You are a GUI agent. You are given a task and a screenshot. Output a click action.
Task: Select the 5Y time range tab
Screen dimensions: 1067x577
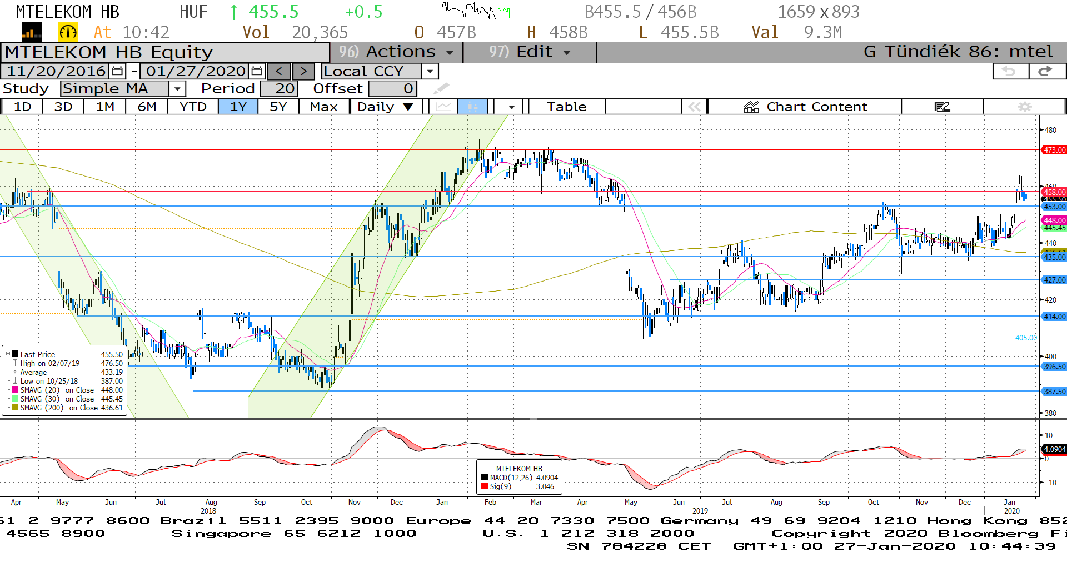(x=278, y=107)
